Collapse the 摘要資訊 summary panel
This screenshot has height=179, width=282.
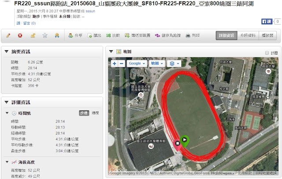tap(7, 52)
